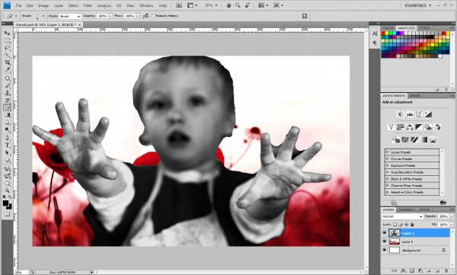
Task: Select the Brush tool in toolbox
Action: (7, 86)
